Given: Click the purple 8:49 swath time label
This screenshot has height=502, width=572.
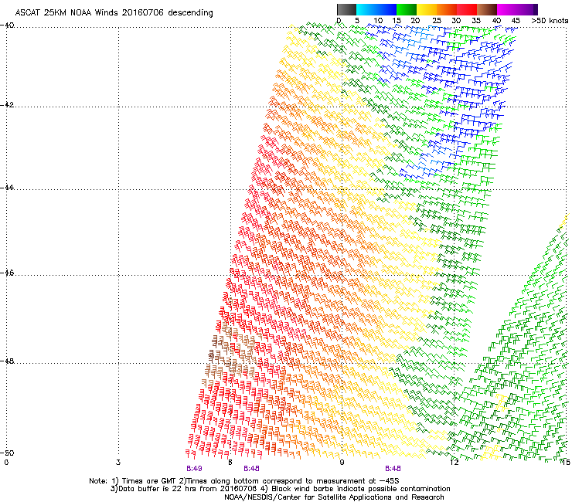Looking at the screenshot, I should tap(194, 469).
